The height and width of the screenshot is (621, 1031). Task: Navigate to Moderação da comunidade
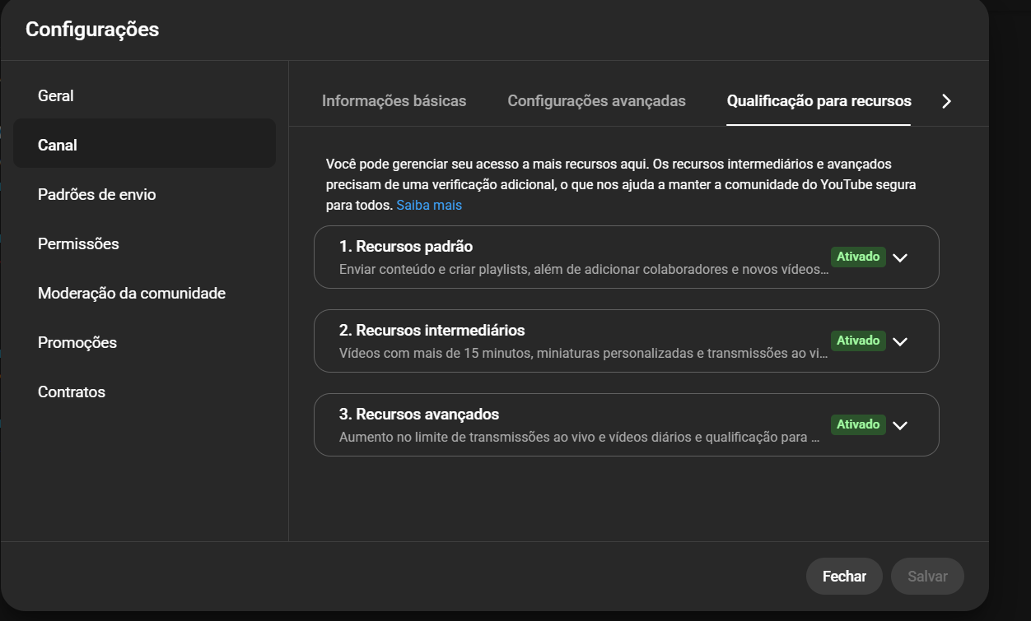click(x=132, y=294)
